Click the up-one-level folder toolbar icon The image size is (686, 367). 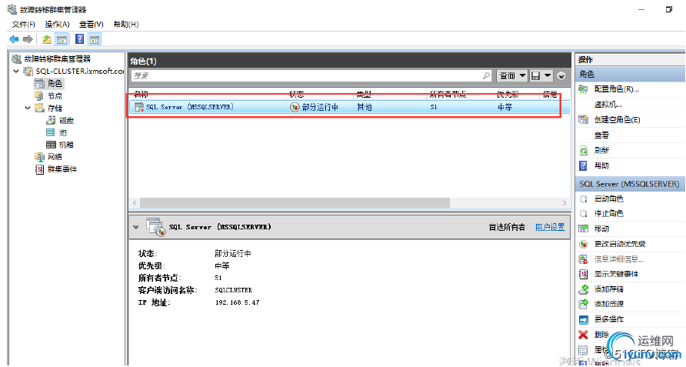point(46,39)
